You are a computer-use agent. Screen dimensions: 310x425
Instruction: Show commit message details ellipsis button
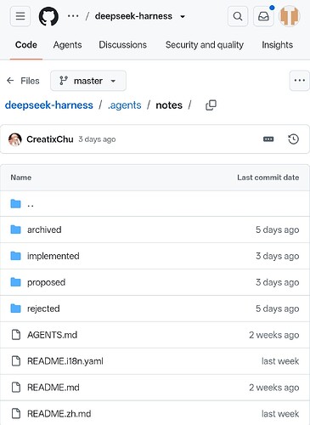[268, 139]
